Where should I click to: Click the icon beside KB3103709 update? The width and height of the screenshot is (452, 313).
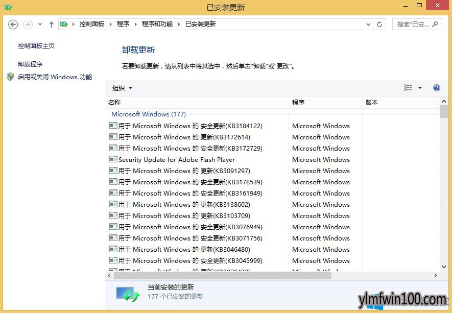pyautogui.click(x=113, y=215)
